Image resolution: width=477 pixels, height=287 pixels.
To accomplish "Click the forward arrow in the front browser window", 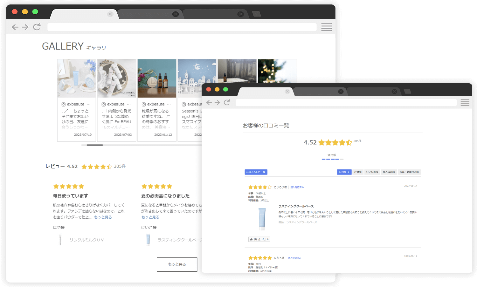I will click(217, 102).
